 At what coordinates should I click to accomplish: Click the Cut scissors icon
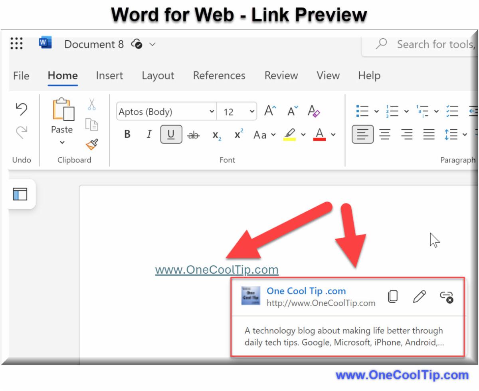pyautogui.click(x=92, y=105)
